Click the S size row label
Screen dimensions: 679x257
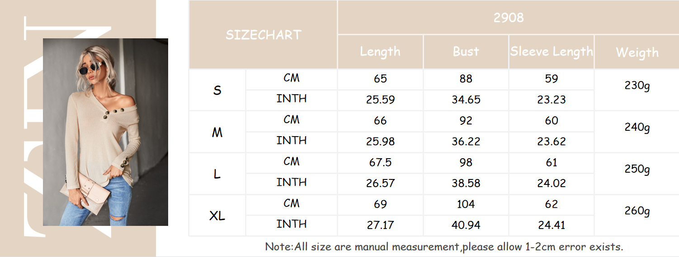(x=217, y=90)
